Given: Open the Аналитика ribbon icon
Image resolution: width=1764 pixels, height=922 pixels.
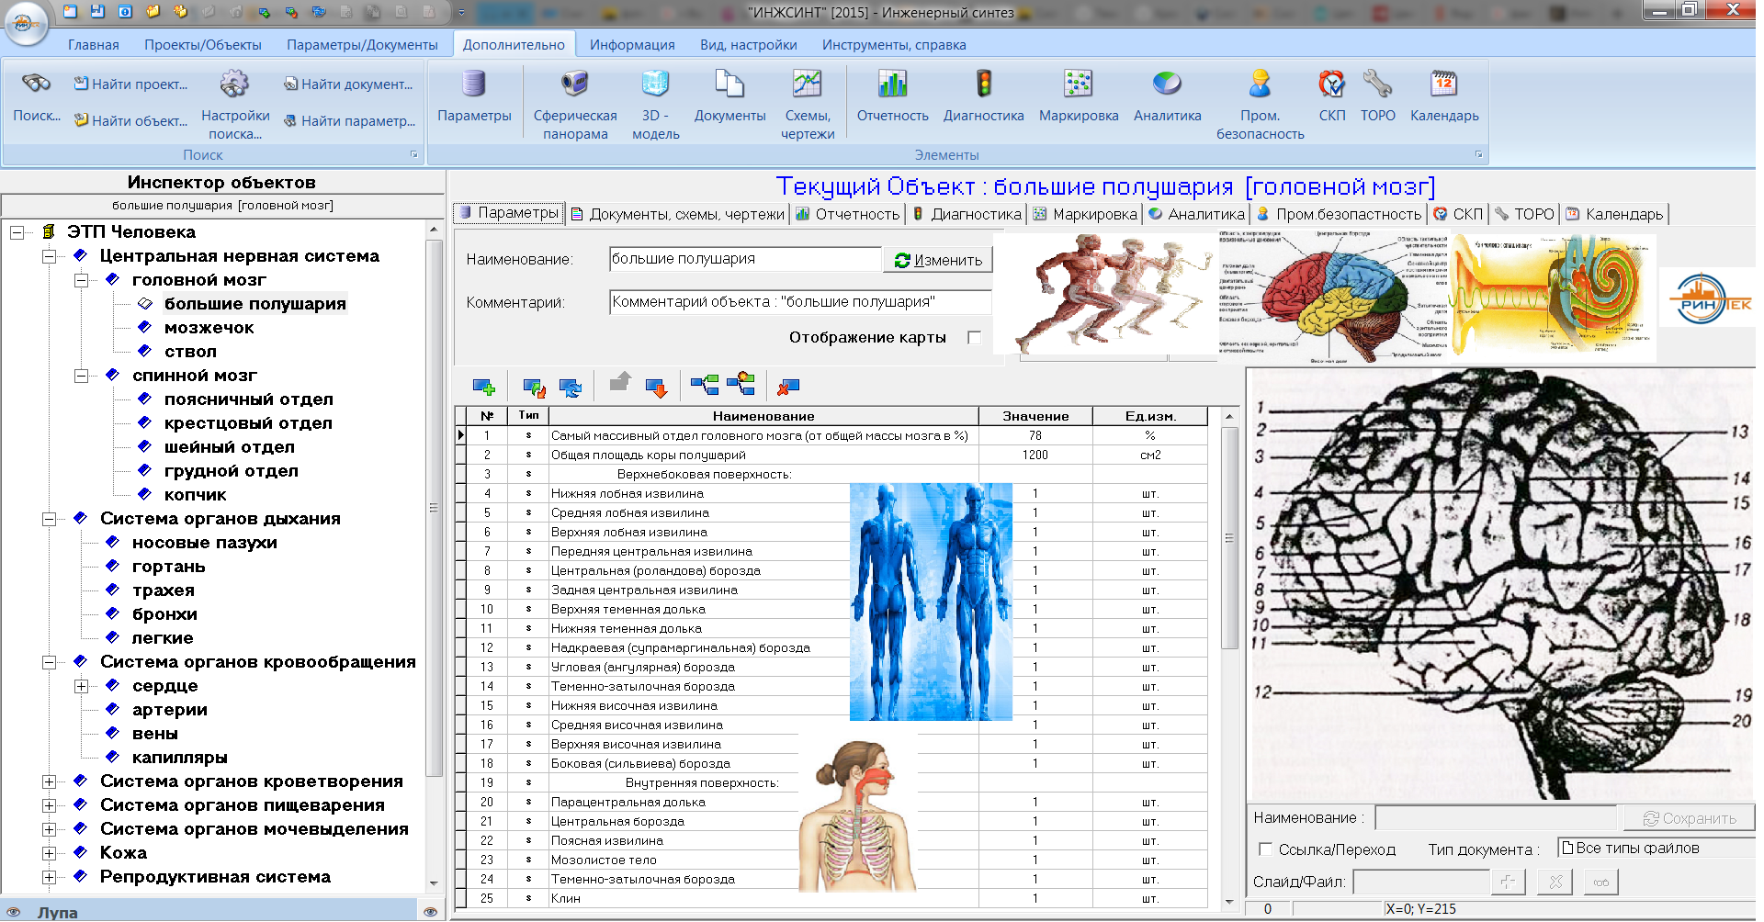Looking at the screenshot, I should pyautogui.click(x=1167, y=85).
